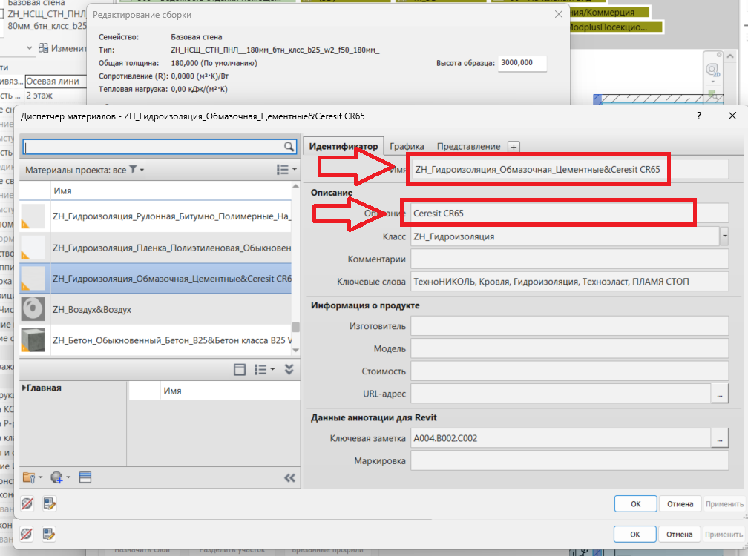Screen dimensions: 748x556
Task: Click the Ключевые слова field
Action: tap(570, 282)
